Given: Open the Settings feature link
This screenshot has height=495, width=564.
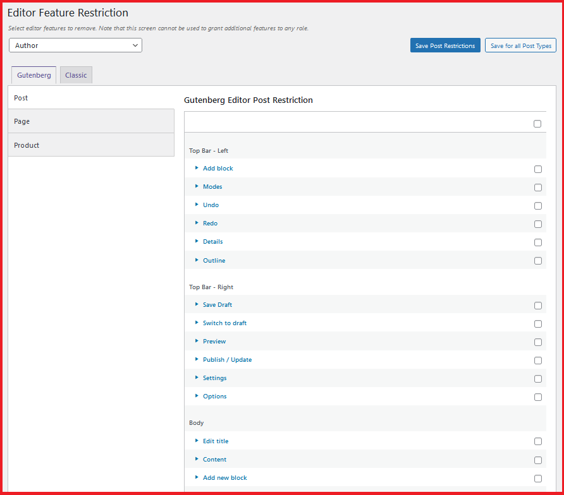Looking at the screenshot, I should coord(214,378).
